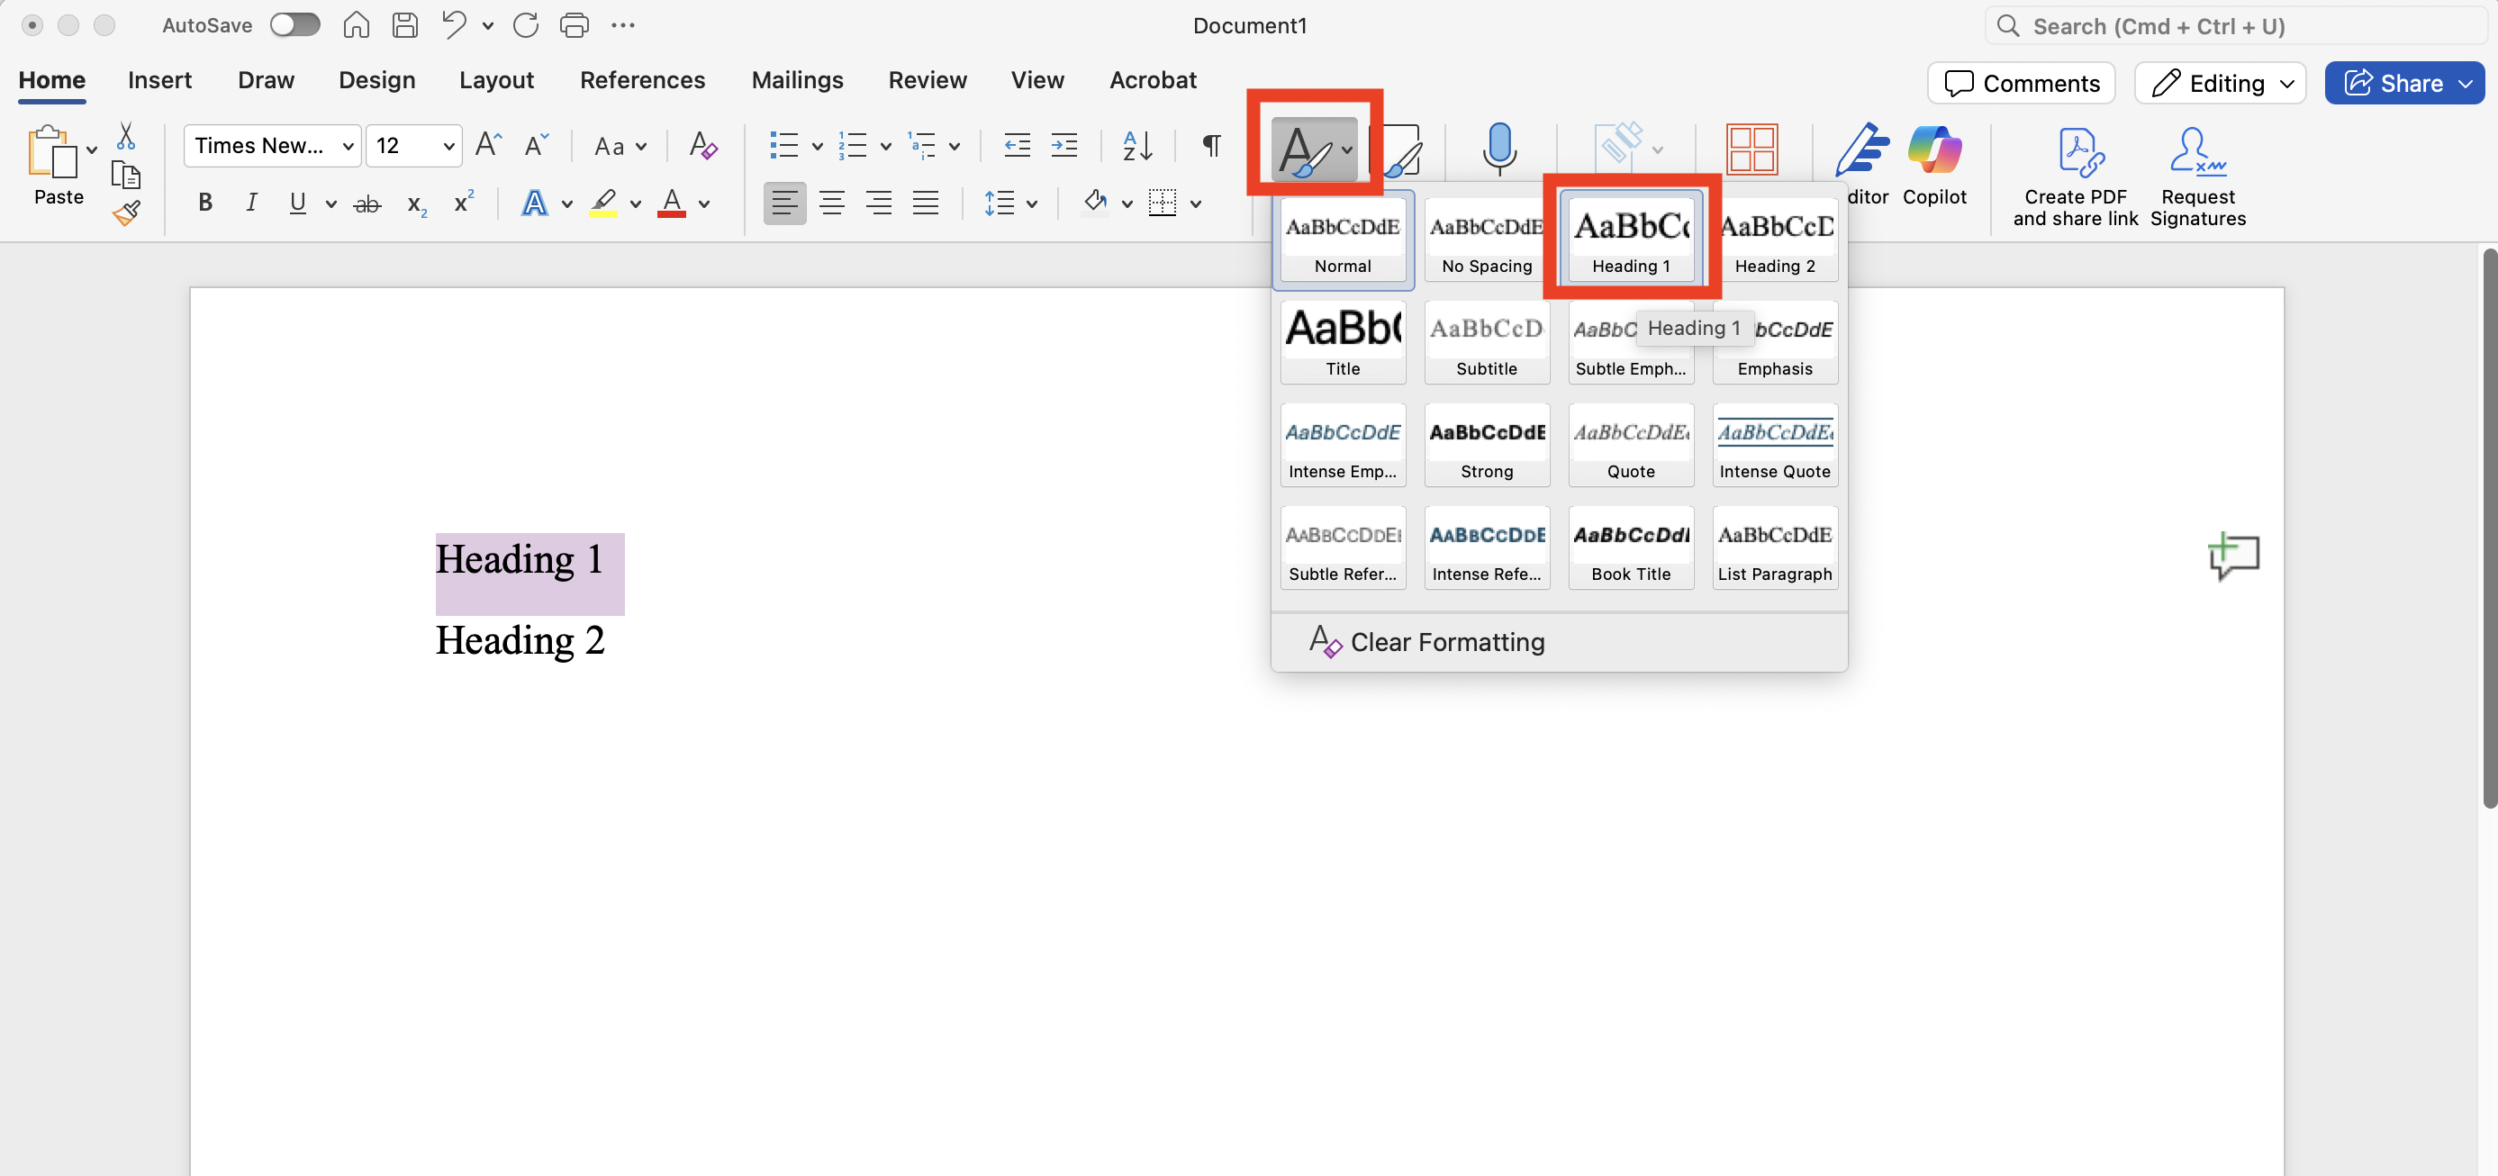The height and width of the screenshot is (1176, 2498).
Task: Apply red font color
Action: [671, 204]
